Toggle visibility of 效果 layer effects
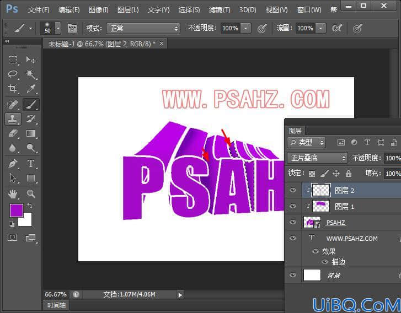This screenshot has width=401, height=313. pos(316,251)
